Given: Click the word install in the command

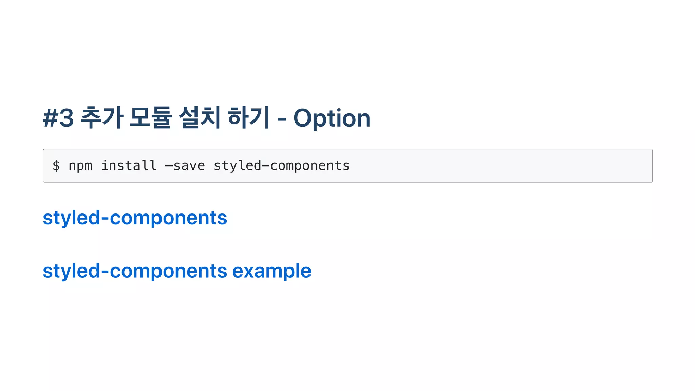Looking at the screenshot, I should point(129,165).
